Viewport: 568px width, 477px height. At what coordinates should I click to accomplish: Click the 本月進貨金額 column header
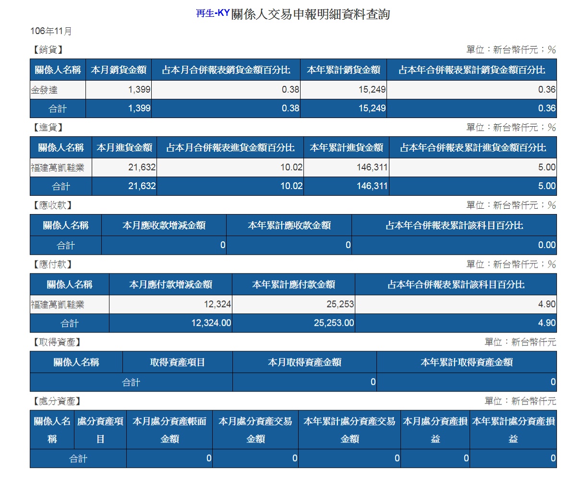click(124, 148)
